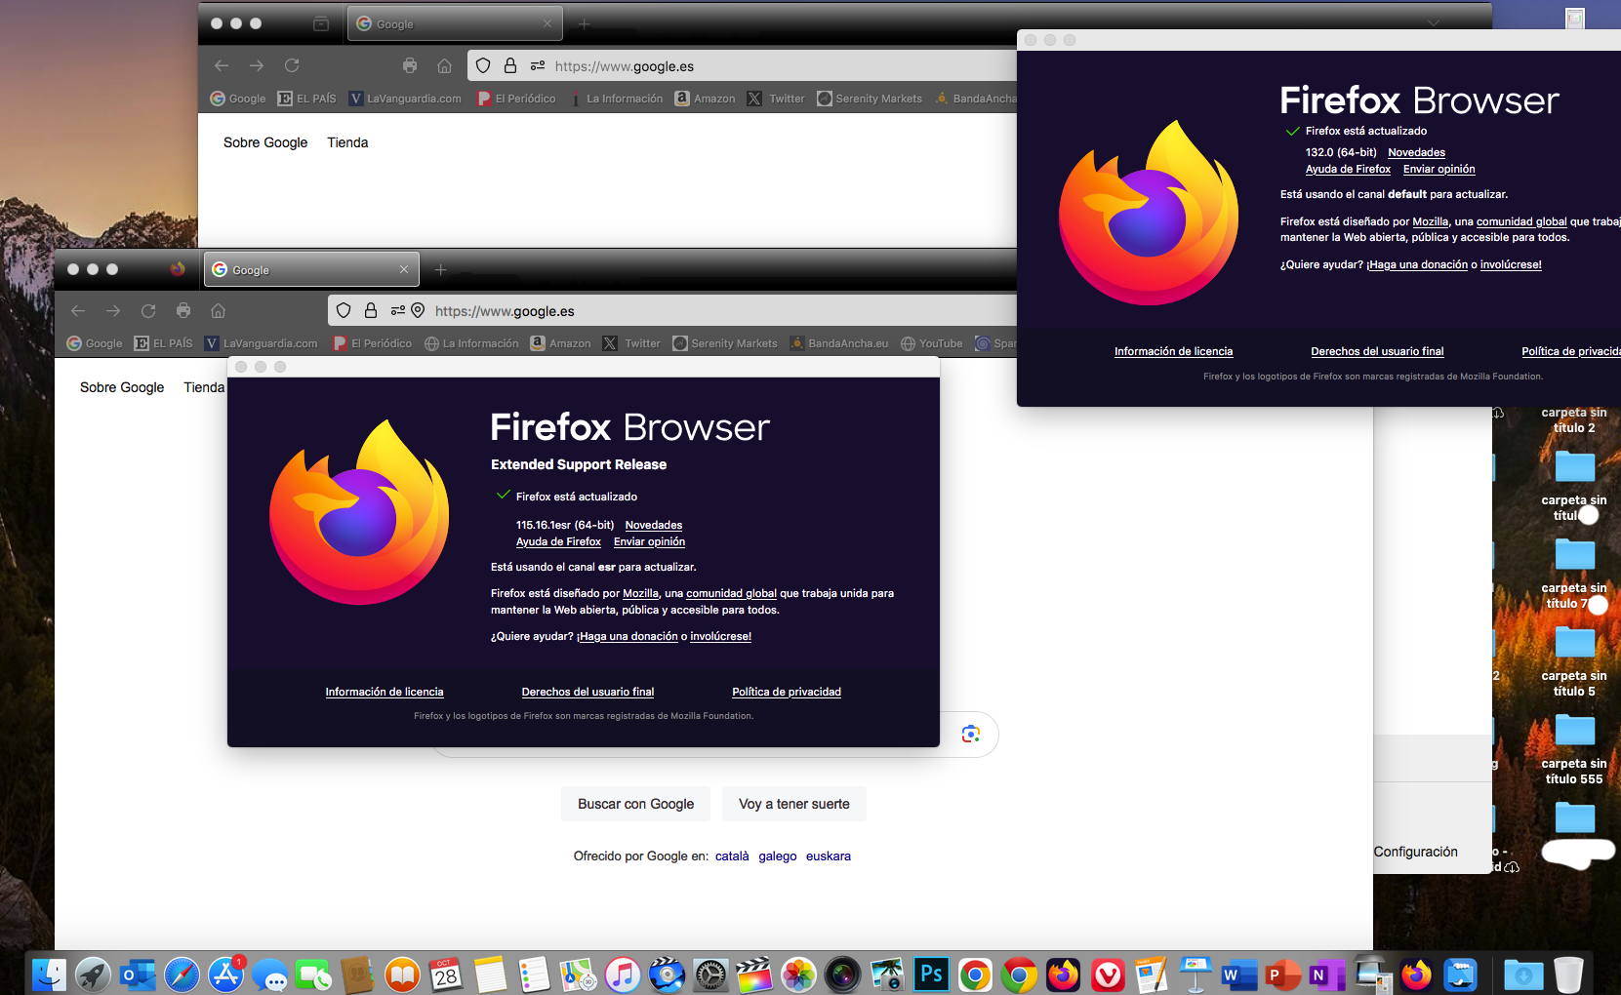Open LaVanguardia.com bookmark in front window
Viewport: 1621px width, 995px height.
(262, 343)
